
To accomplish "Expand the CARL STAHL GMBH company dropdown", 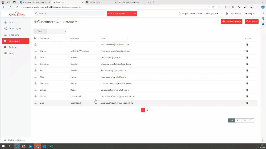I will [x=122, y=14].
